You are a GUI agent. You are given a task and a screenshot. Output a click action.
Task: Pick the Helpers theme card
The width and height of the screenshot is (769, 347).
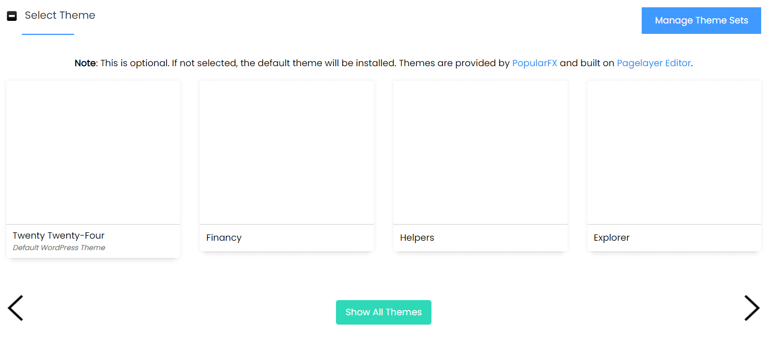pyautogui.click(x=480, y=152)
